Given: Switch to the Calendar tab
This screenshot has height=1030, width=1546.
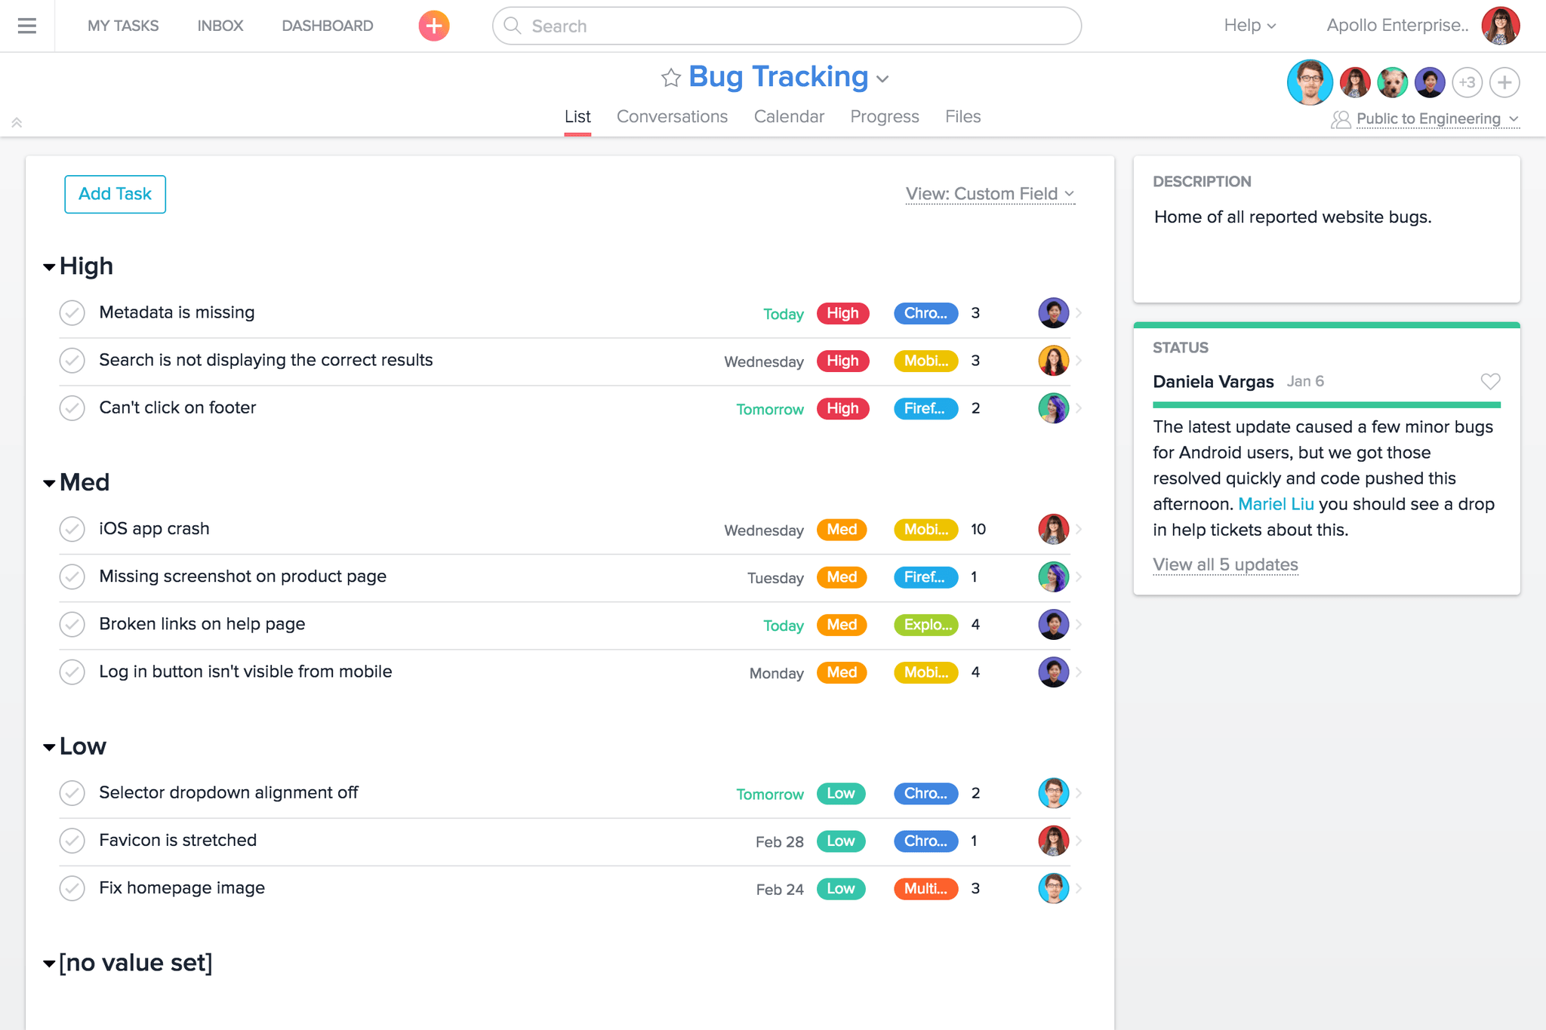Looking at the screenshot, I should pos(789,117).
